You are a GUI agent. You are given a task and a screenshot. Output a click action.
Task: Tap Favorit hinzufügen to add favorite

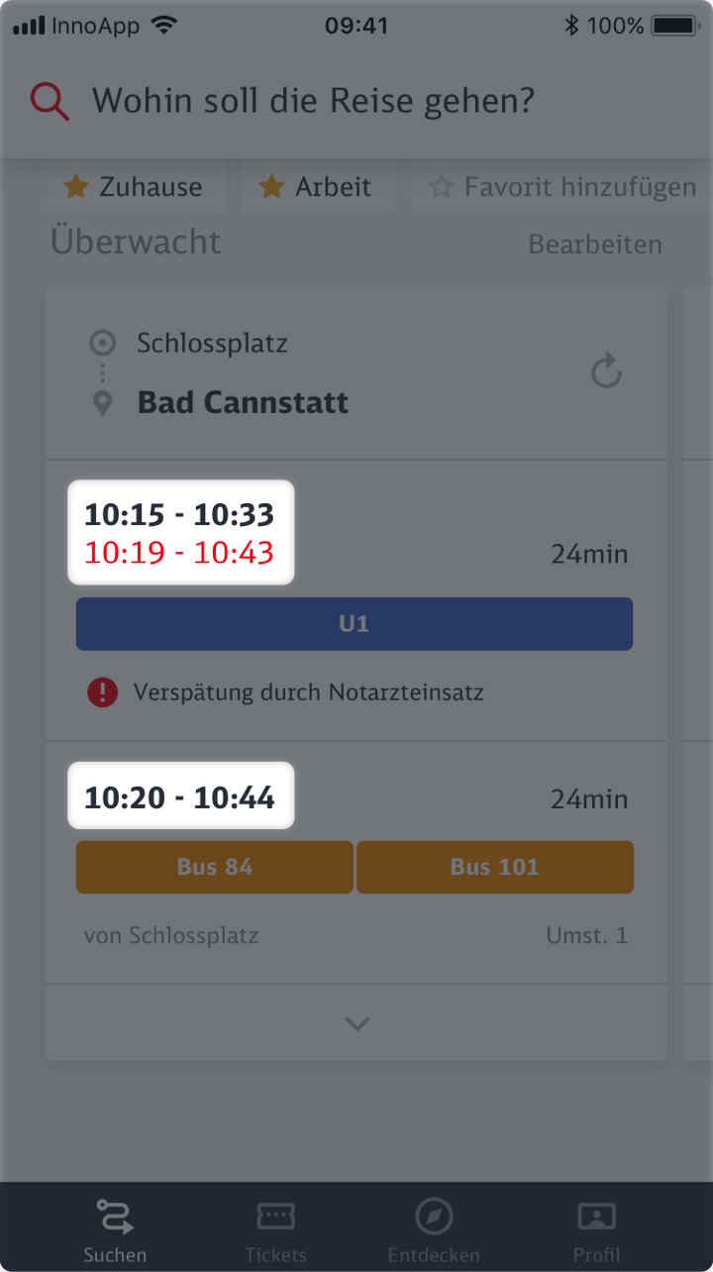click(562, 187)
